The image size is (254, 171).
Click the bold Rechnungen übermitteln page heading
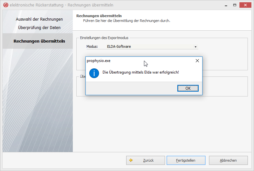pyautogui.click(x=99, y=16)
